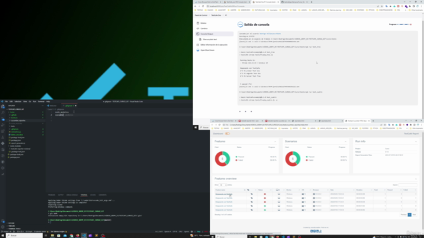Open the Help menu in VS Code

coord(48,102)
